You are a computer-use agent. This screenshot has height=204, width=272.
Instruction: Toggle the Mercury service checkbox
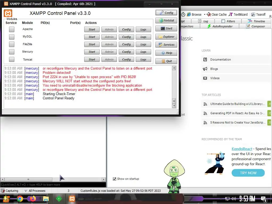[12, 52]
